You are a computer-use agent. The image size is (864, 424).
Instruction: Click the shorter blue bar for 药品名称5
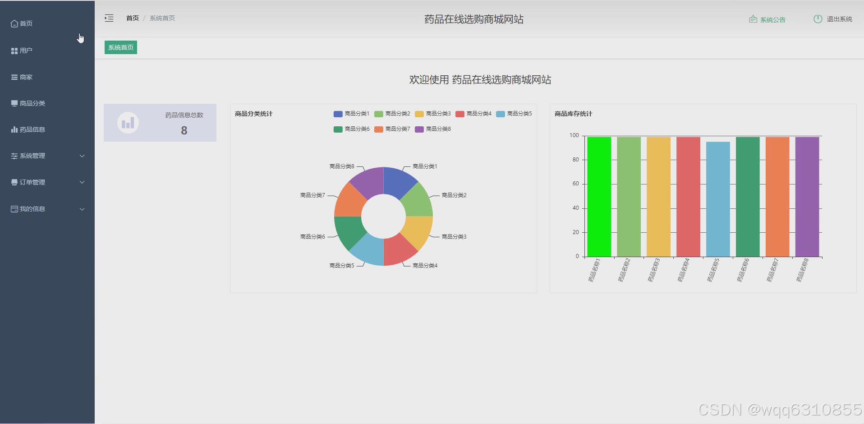(x=718, y=199)
